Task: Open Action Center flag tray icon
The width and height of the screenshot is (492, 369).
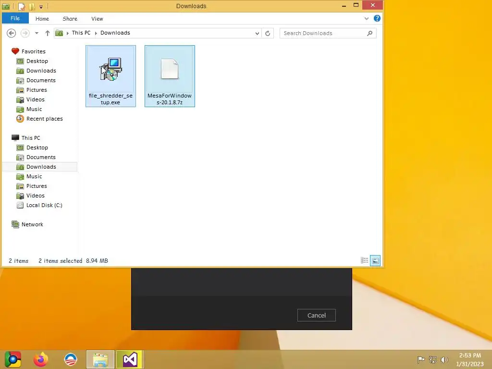Action: [x=421, y=359]
